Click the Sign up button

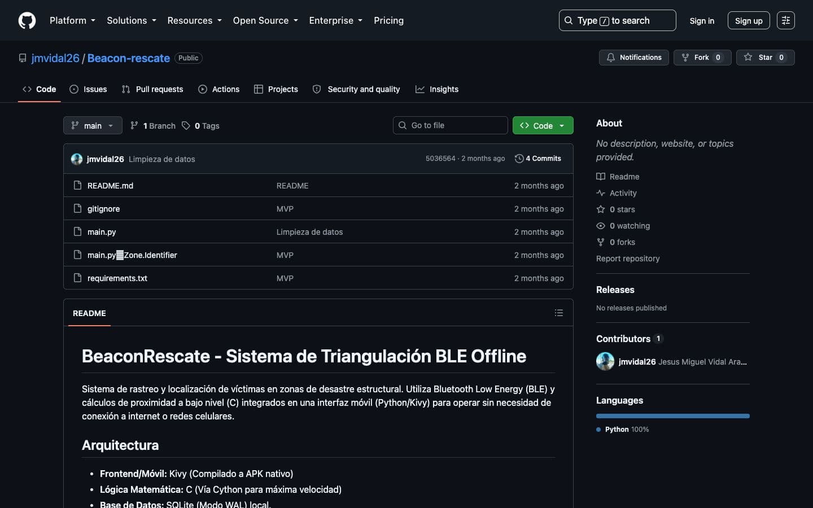[x=749, y=21]
